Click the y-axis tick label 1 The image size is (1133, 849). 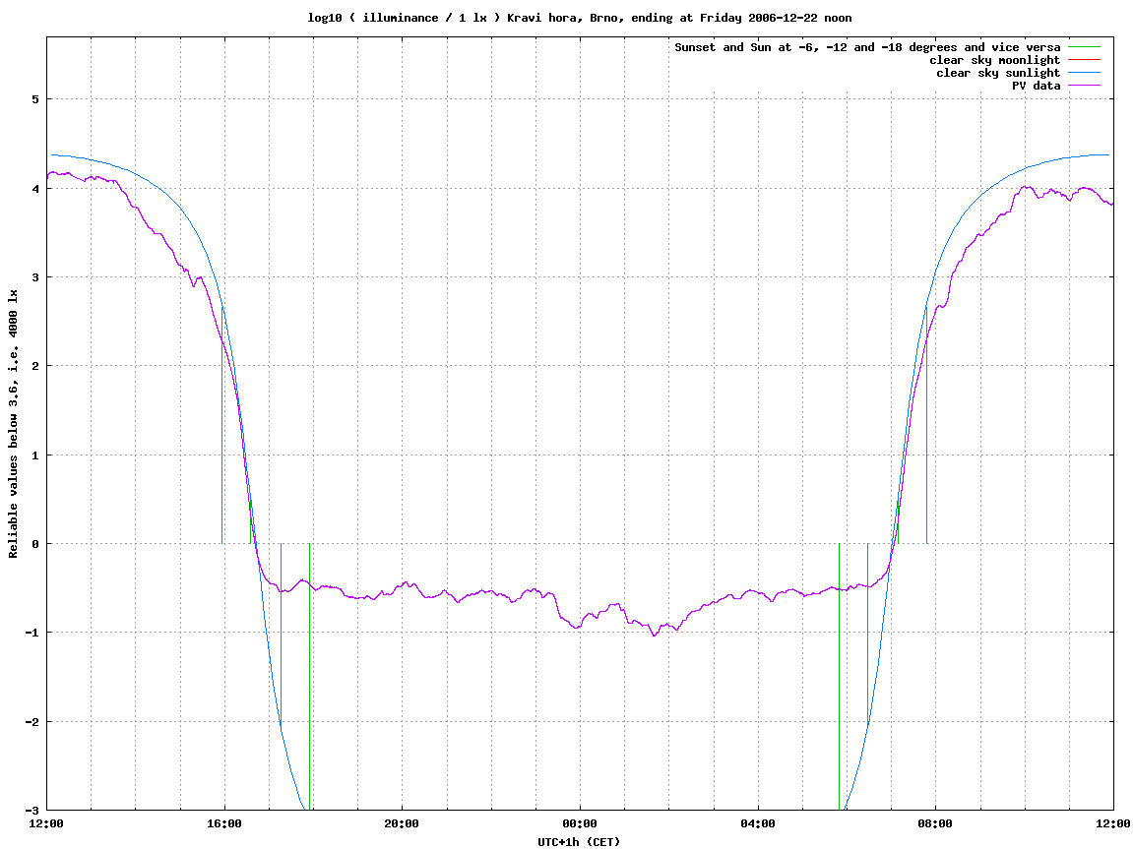[34, 455]
